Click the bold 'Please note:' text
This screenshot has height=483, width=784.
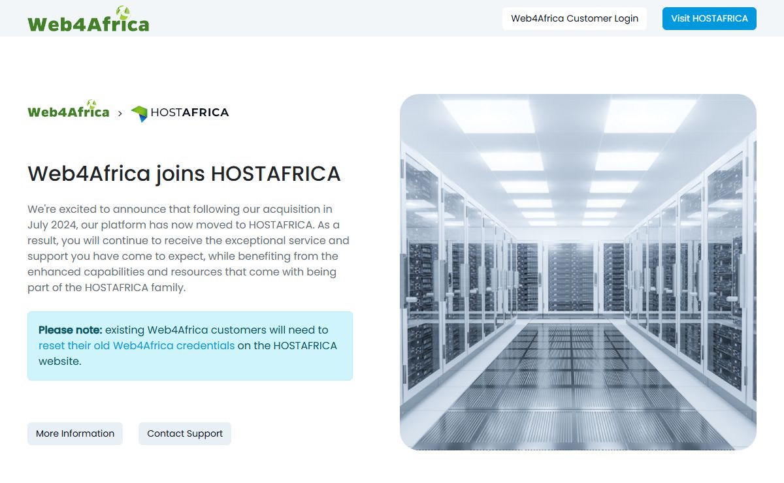click(x=71, y=330)
